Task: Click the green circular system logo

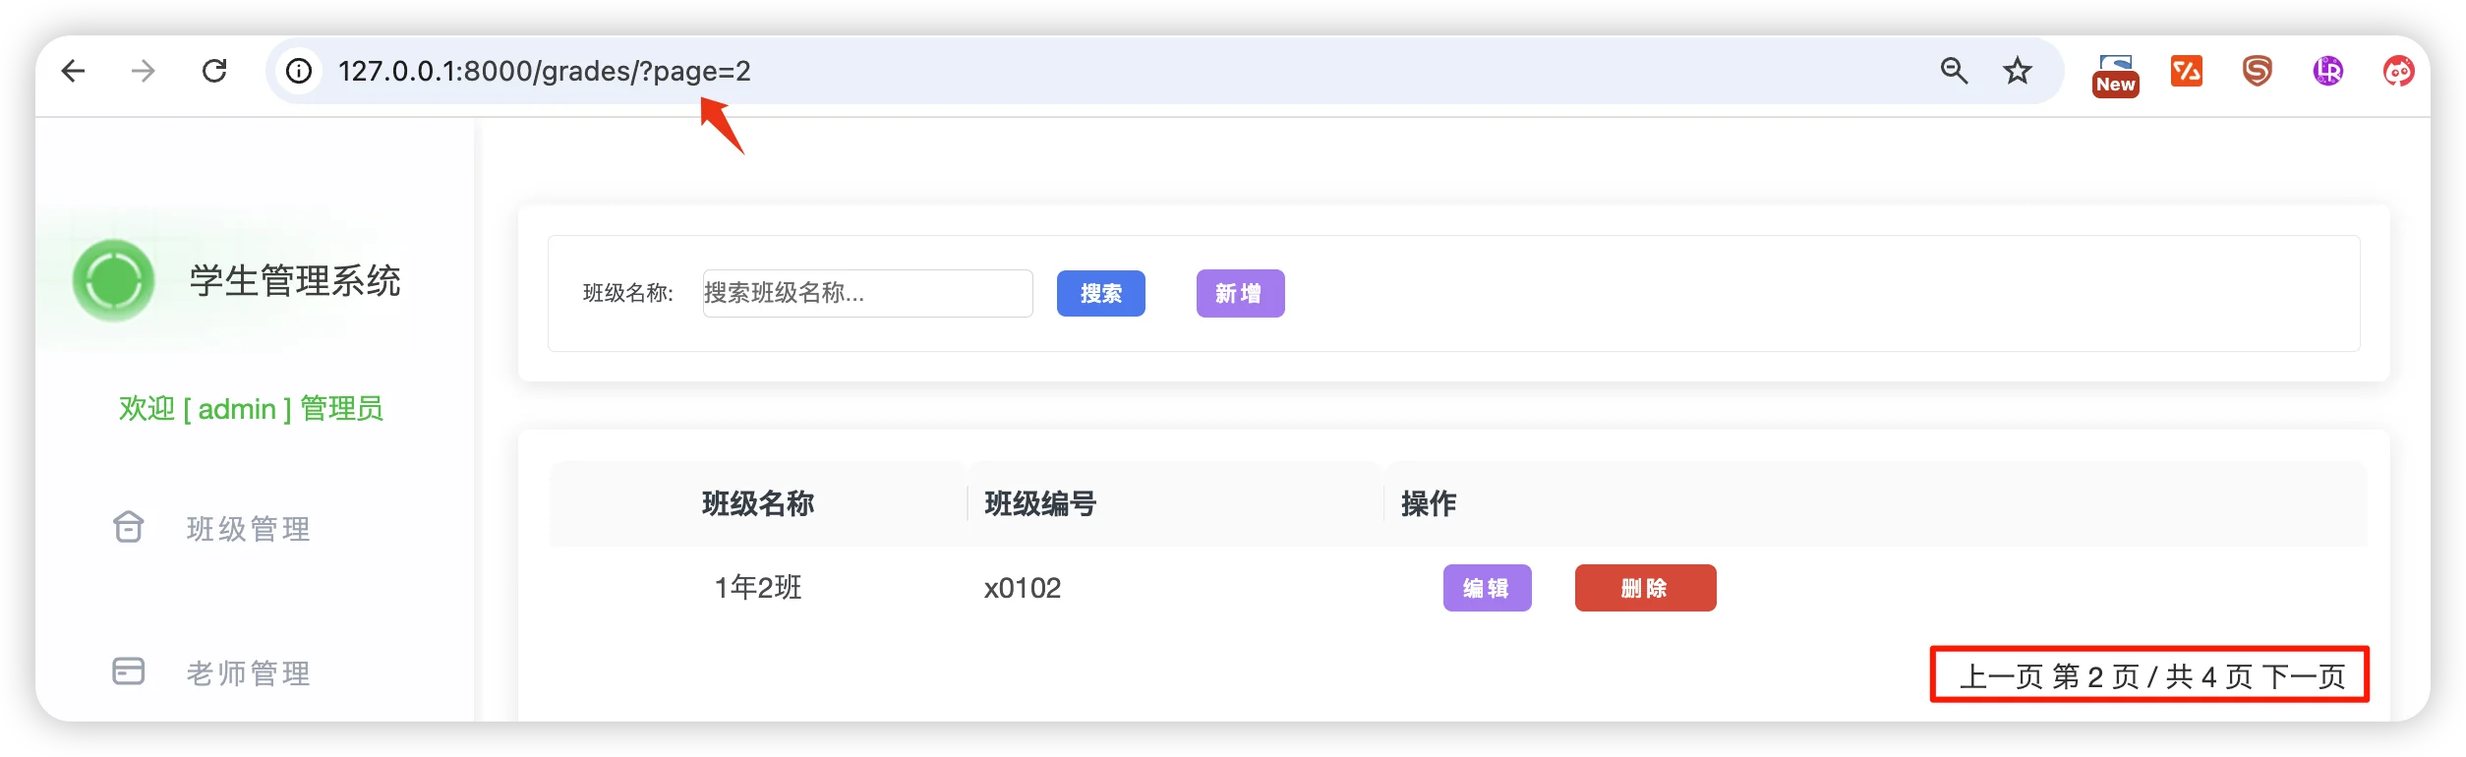Action: coord(114,280)
